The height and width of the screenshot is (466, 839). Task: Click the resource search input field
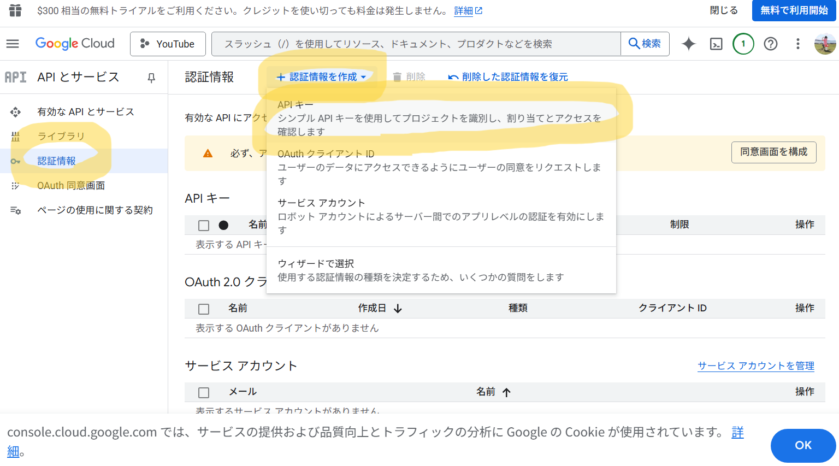415,44
